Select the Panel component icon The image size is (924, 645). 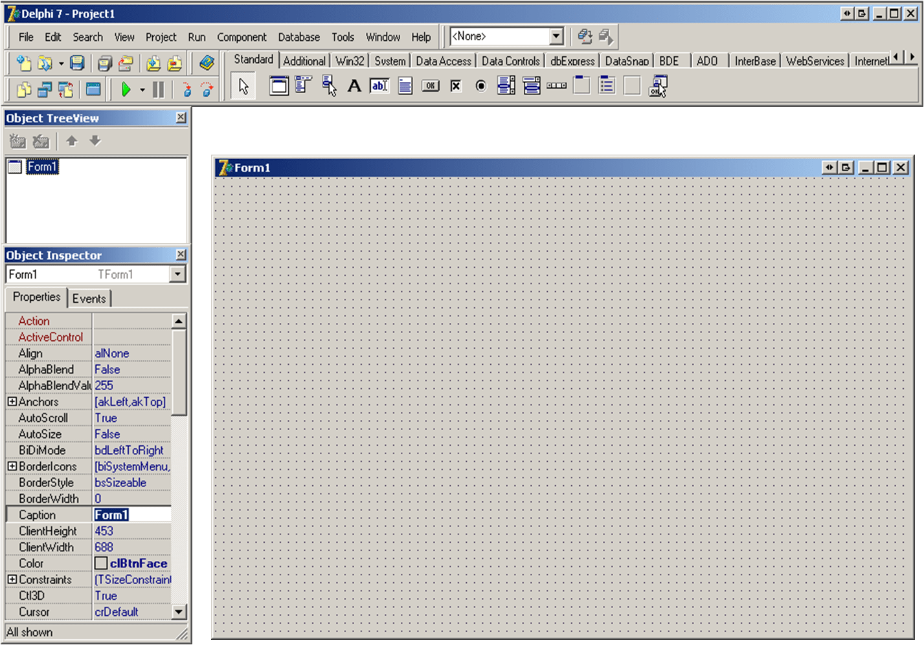(x=632, y=85)
